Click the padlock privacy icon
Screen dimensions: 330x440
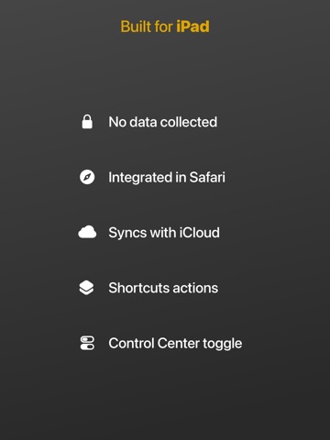[87, 122]
